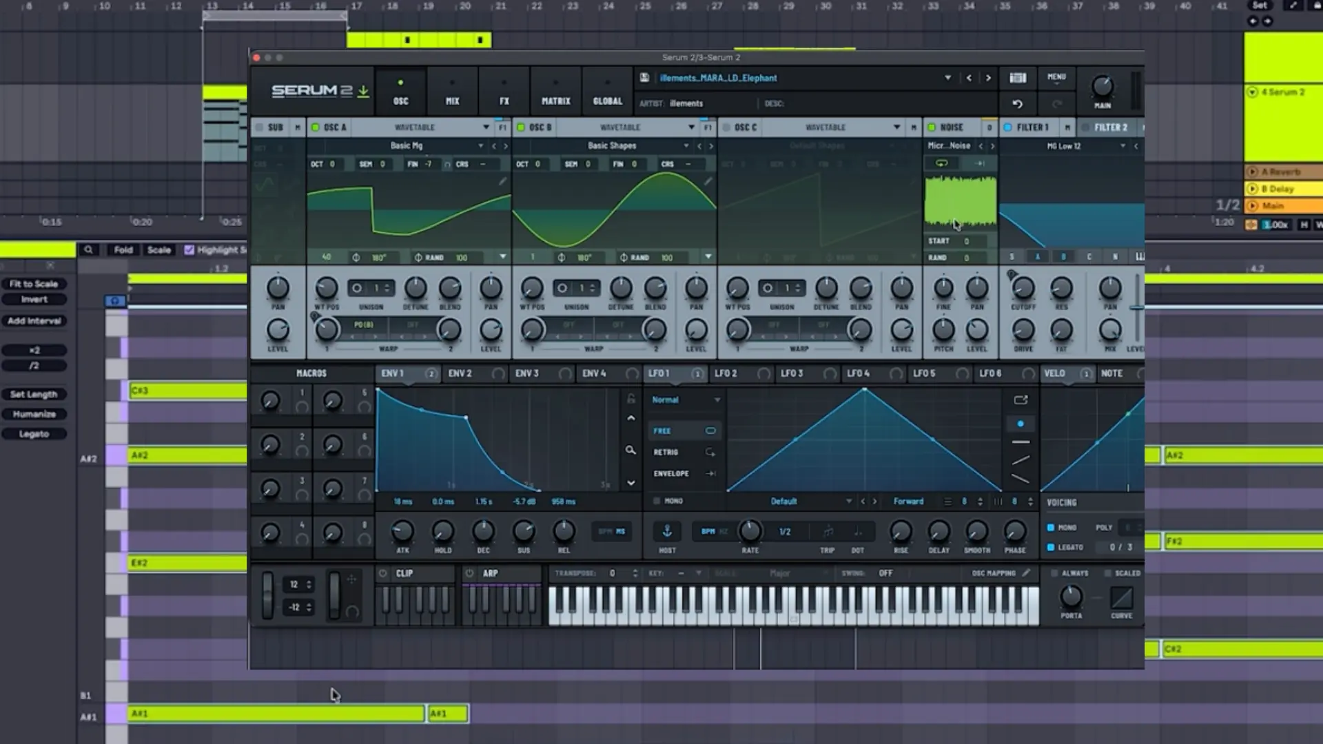Toggle OSC A power switch

click(x=316, y=127)
